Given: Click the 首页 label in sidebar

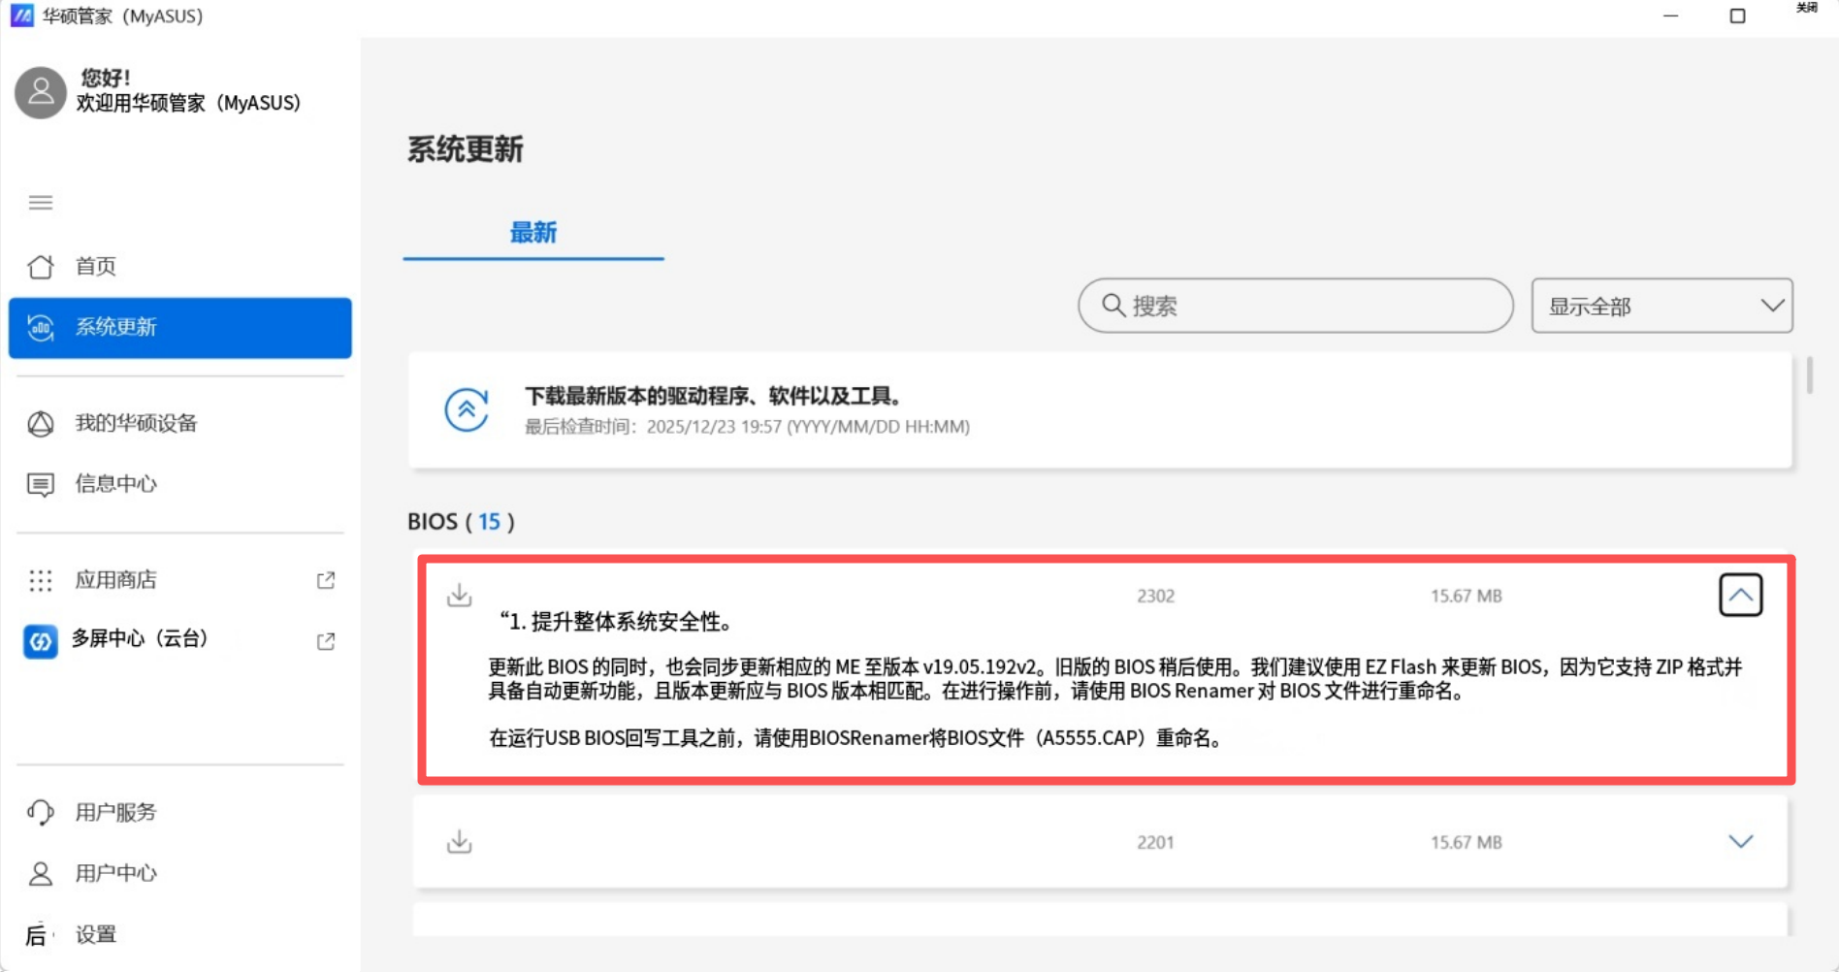Looking at the screenshot, I should click(x=96, y=266).
